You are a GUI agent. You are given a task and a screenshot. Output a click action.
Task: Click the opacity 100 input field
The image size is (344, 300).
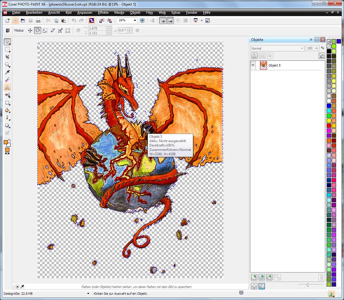coord(312,48)
